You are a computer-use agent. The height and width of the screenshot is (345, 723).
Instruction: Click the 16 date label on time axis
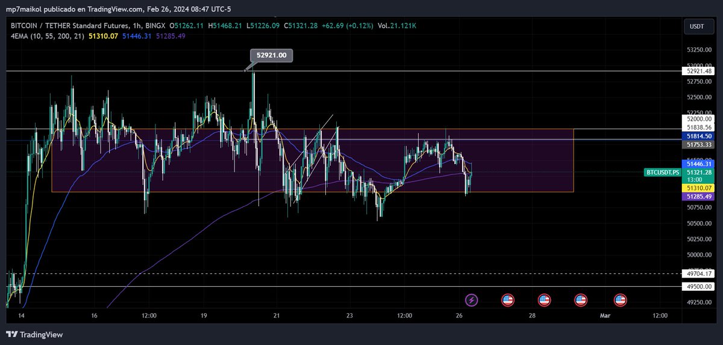[94, 316]
